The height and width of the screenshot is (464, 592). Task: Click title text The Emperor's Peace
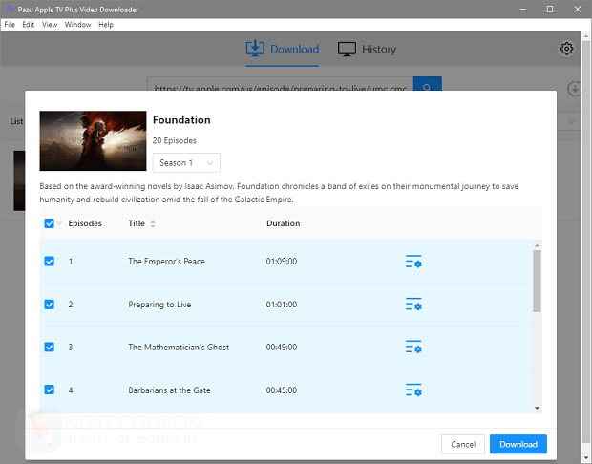[x=166, y=262]
